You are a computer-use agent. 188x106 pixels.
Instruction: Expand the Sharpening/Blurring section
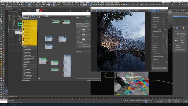tap(158, 57)
